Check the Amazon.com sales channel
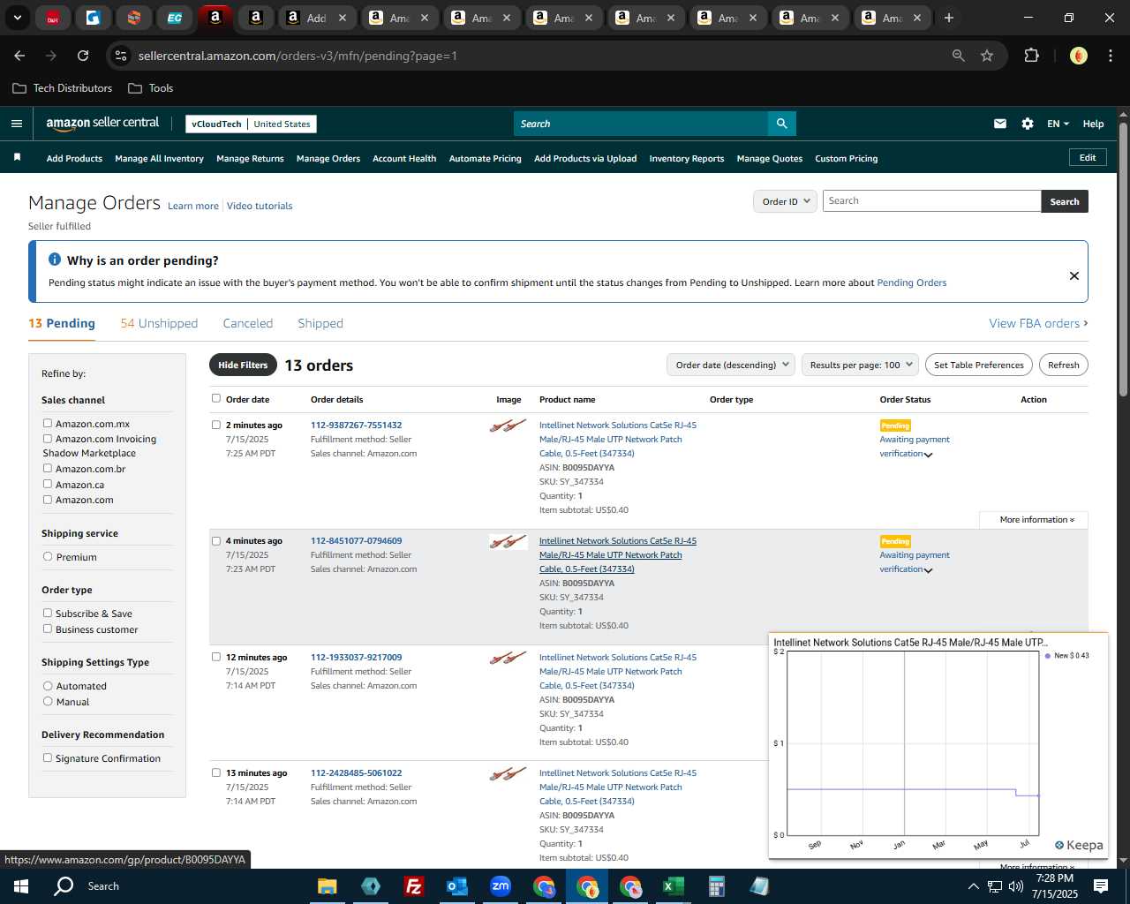 48,500
